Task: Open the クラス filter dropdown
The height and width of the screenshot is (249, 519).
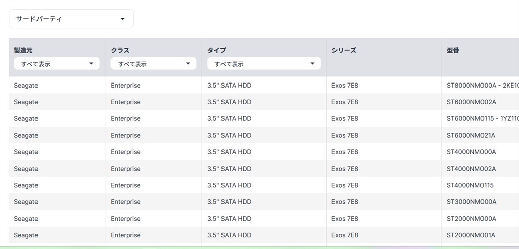Action: [153, 63]
